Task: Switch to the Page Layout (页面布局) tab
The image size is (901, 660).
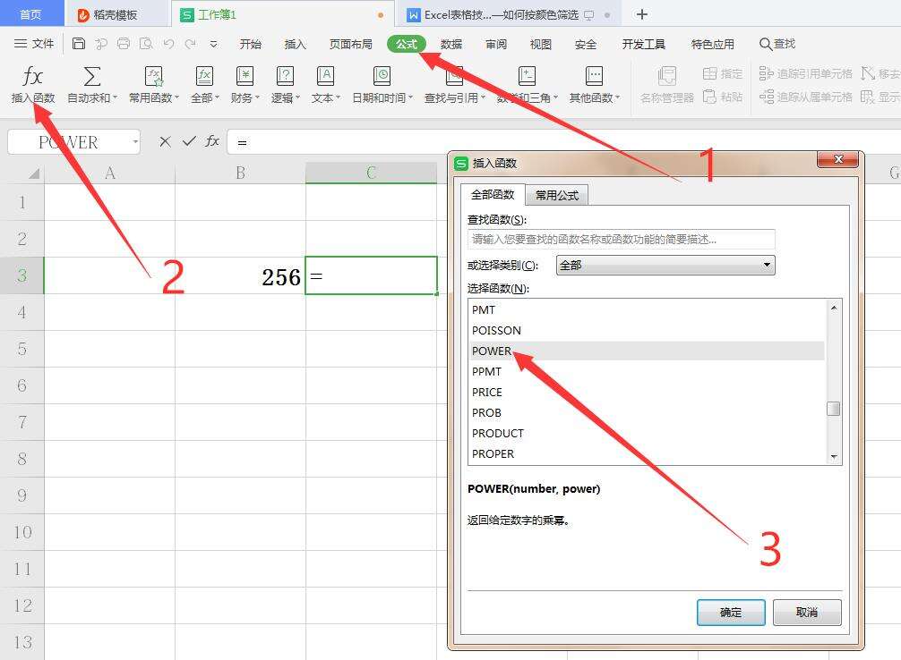Action: [x=350, y=44]
